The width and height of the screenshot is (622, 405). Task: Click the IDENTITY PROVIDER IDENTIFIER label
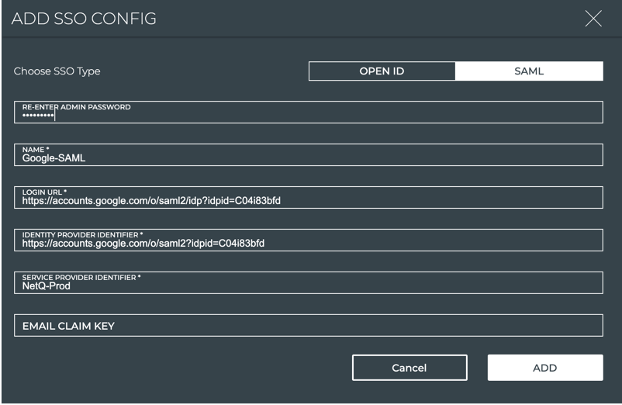(82, 234)
